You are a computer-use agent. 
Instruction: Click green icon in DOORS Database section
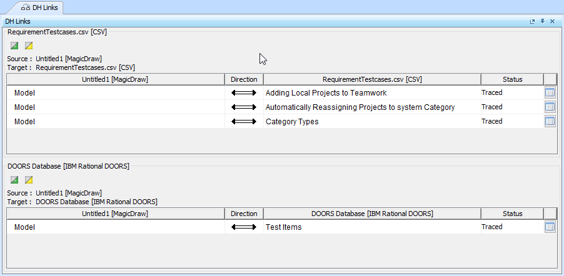coord(14,180)
